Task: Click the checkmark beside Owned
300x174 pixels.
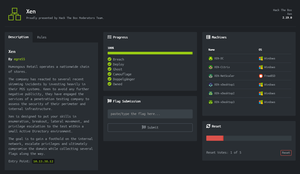Action: tap(109, 84)
